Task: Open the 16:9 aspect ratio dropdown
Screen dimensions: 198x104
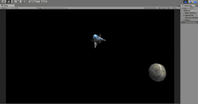Action: (26, 8)
